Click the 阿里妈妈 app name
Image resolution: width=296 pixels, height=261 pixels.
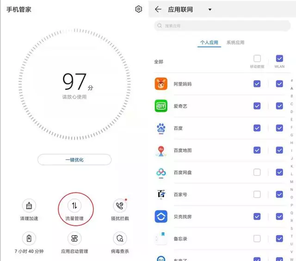[x=183, y=84]
